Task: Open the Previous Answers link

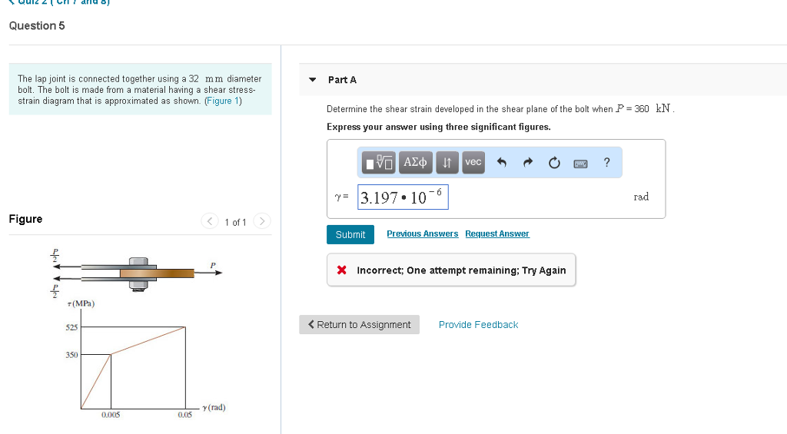Action: click(x=422, y=234)
